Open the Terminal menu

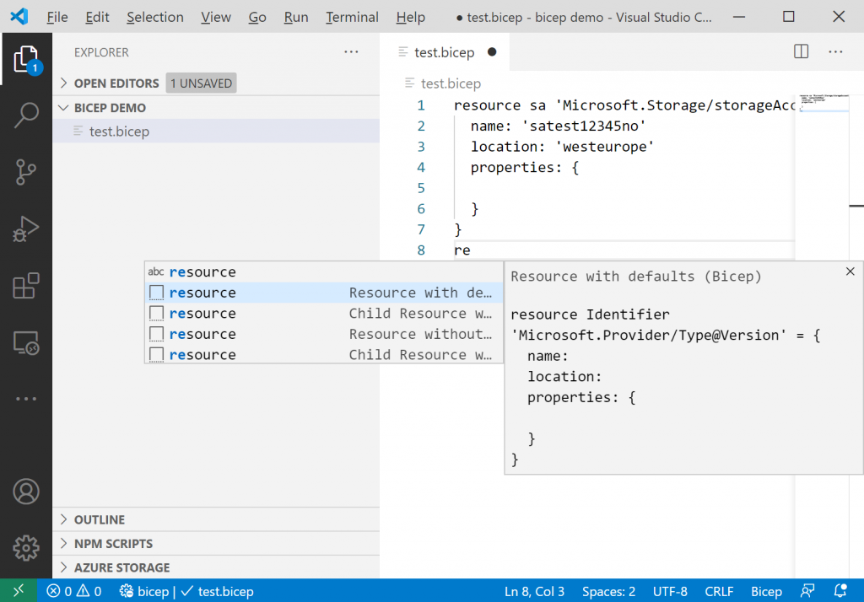tap(353, 17)
